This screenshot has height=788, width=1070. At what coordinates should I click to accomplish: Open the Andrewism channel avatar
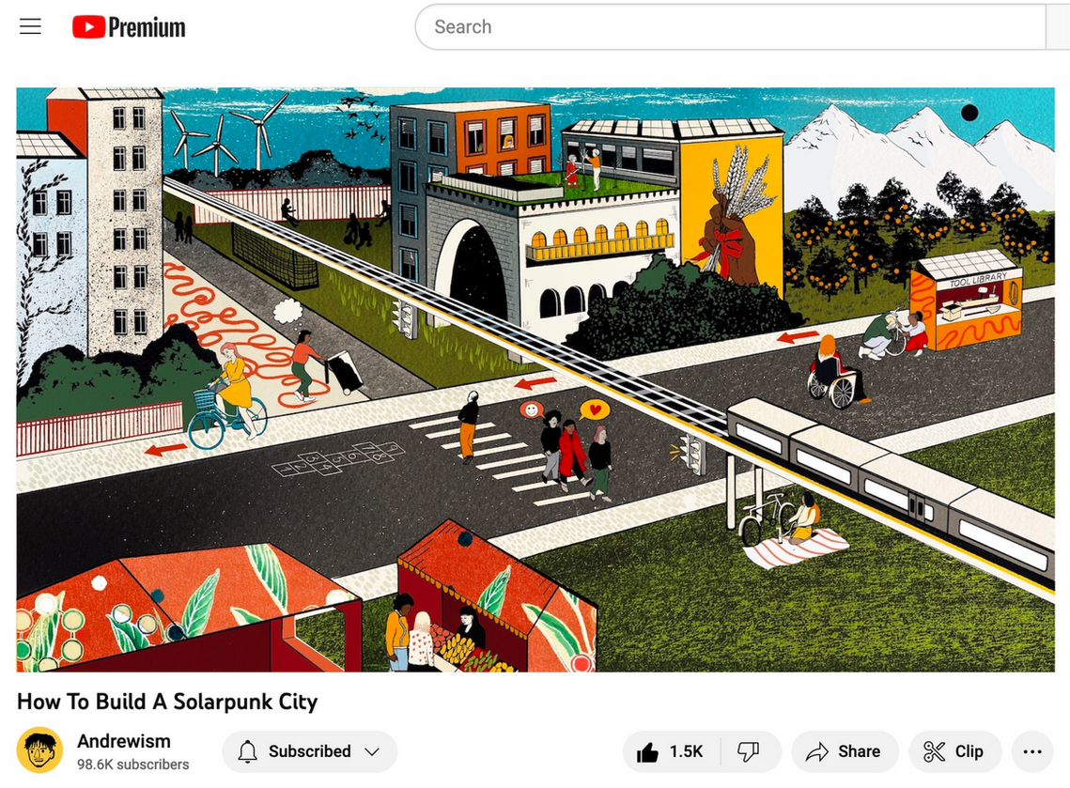(39, 750)
